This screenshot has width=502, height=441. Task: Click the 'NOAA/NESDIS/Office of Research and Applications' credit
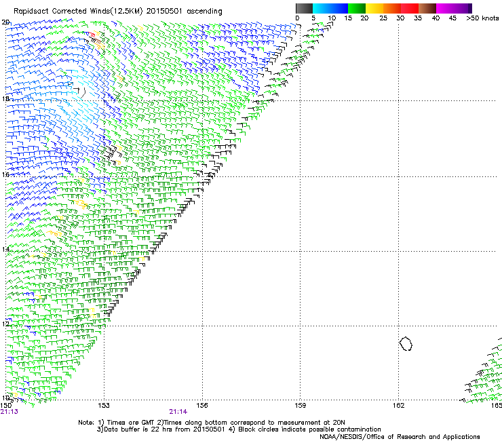400,437
